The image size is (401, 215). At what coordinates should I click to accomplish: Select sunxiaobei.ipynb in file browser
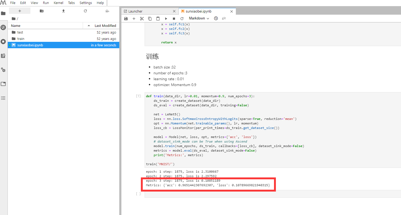63,45
